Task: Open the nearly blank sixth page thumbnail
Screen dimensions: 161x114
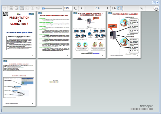Action: tap(54, 83)
